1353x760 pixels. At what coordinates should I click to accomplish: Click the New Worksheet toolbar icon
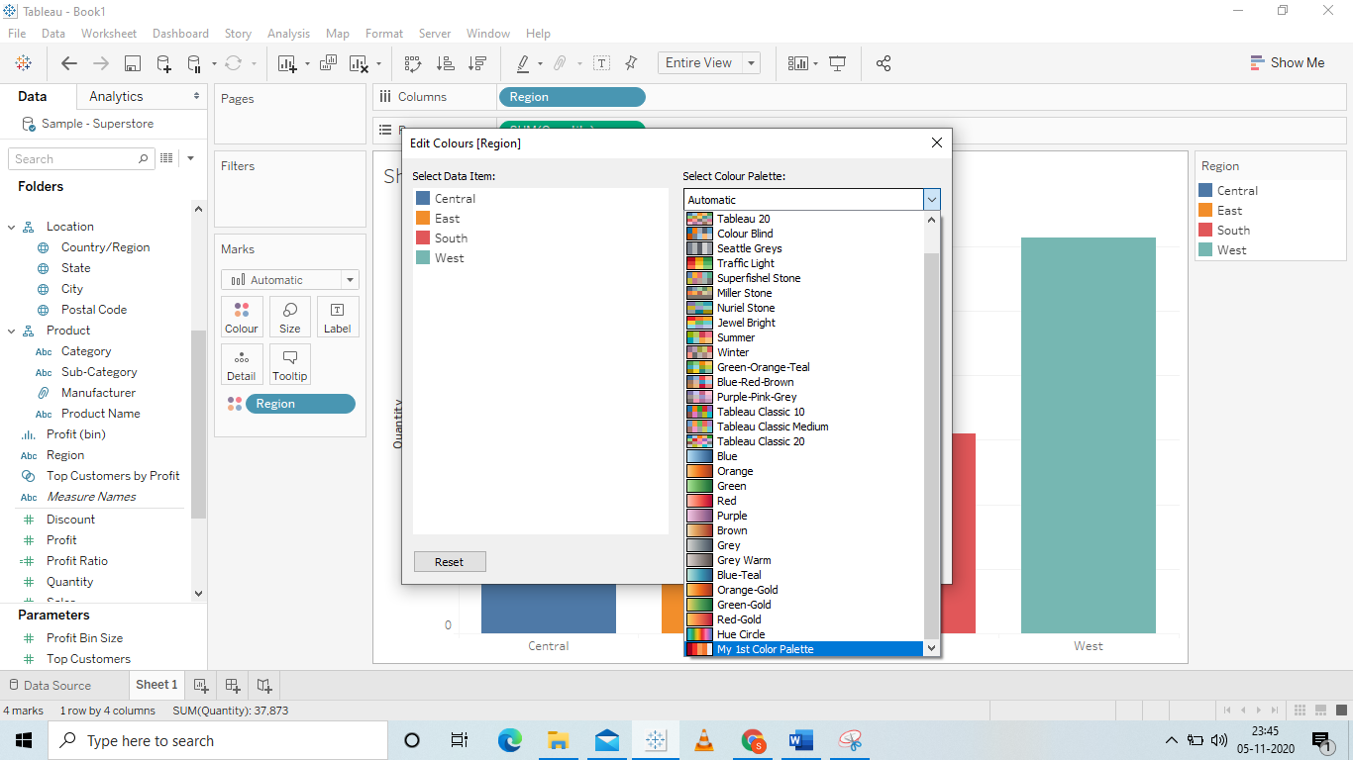(x=287, y=63)
